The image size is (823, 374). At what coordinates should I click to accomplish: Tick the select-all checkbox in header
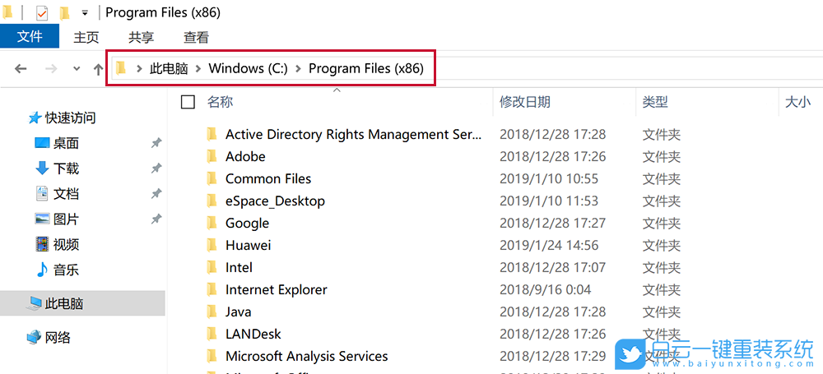tap(188, 102)
